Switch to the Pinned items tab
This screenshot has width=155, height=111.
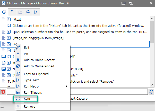coord(12,12)
